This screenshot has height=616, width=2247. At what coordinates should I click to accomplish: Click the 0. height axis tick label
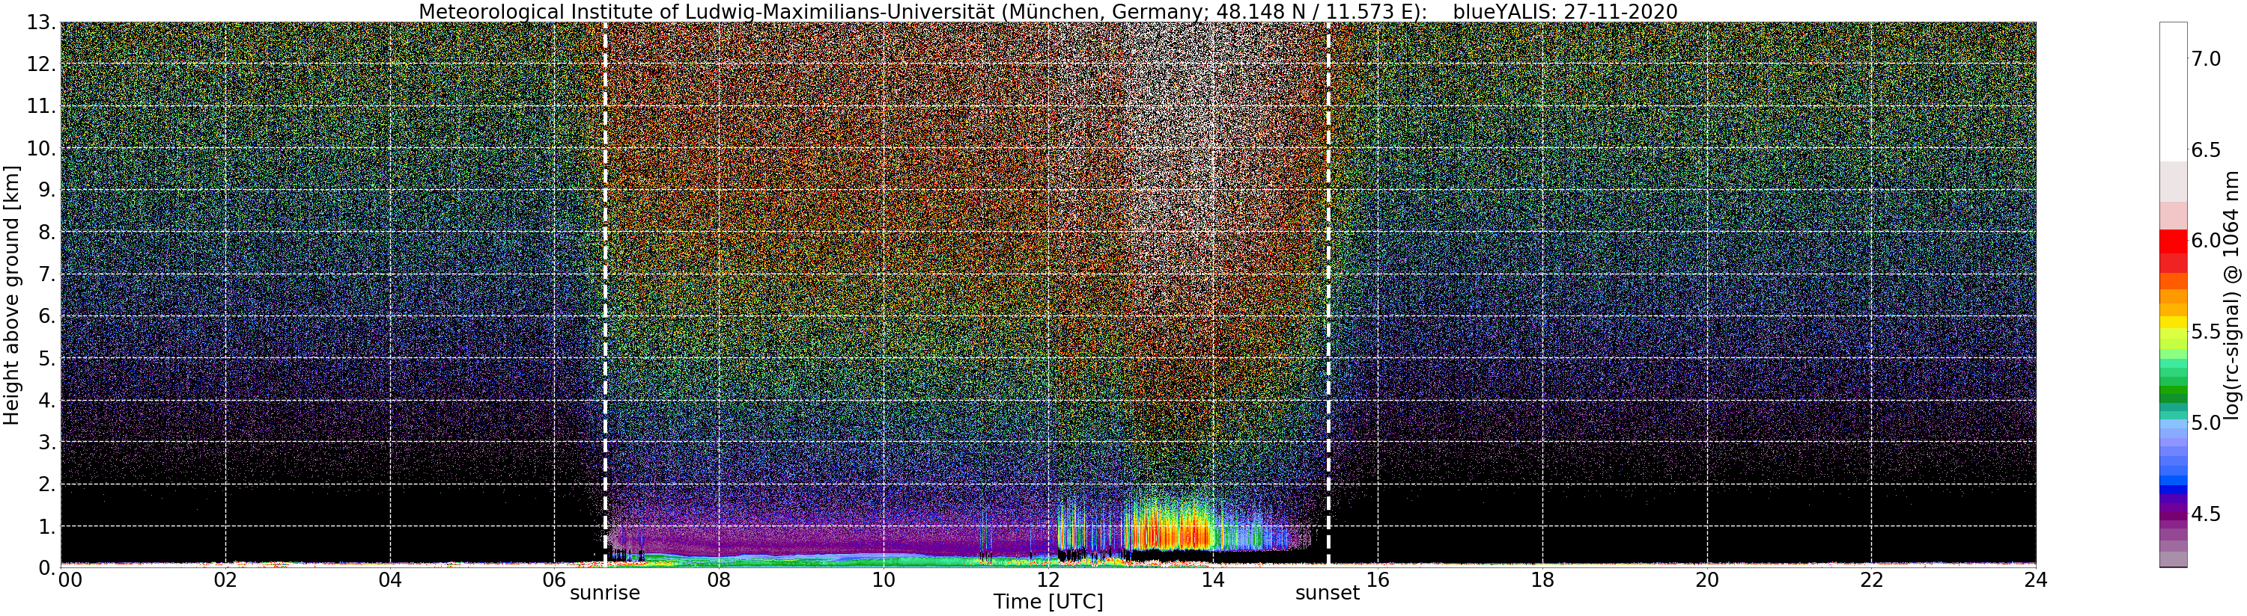pyautogui.click(x=47, y=567)
